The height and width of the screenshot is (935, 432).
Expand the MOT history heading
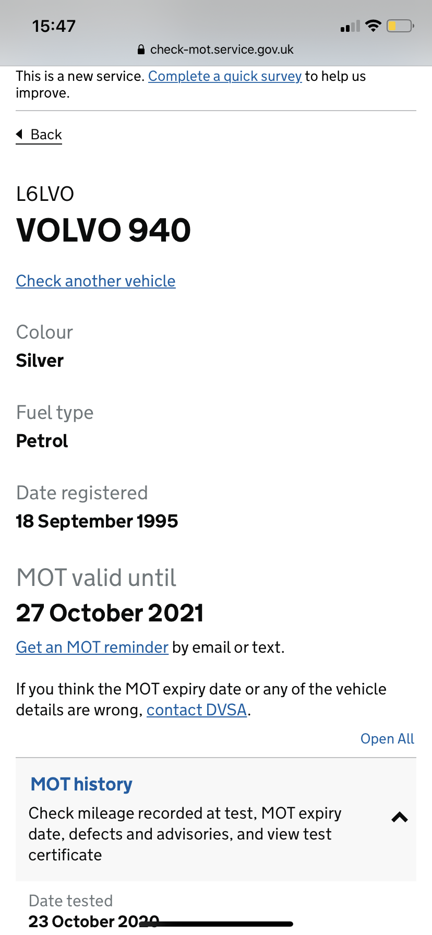pos(81,784)
